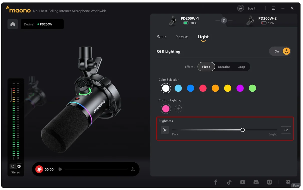Select the Breathe lighting effect
This screenshot has height=190, width=303.
click(224, 66)
